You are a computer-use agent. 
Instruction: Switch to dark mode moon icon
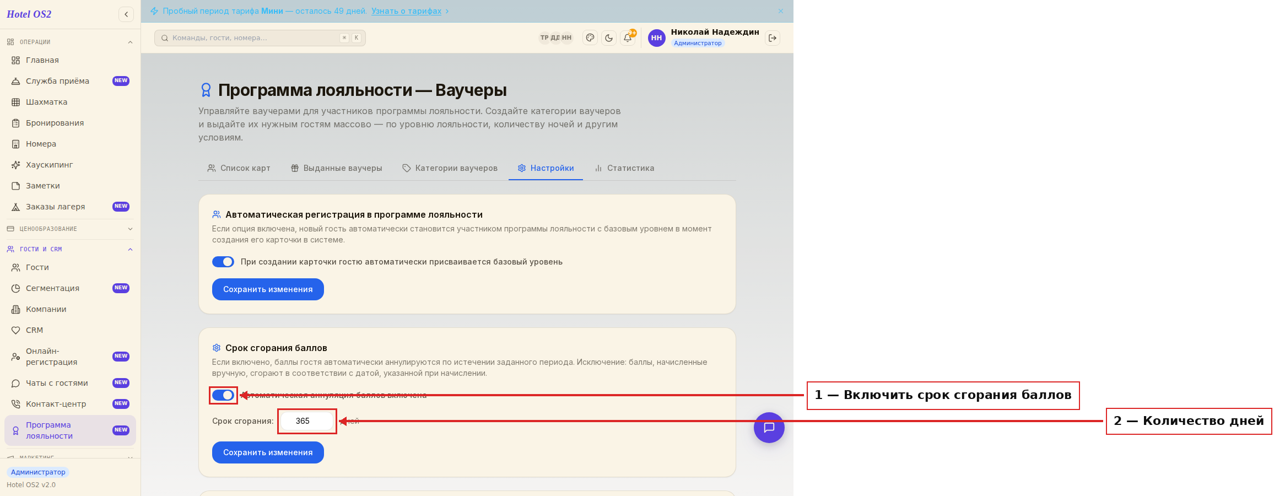[609, 38]
